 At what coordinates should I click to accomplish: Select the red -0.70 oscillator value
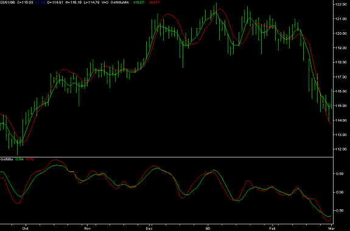tap(30, 159)
